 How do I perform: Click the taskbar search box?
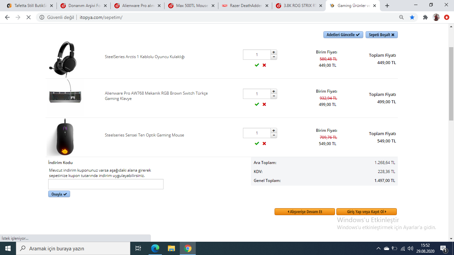73,248
